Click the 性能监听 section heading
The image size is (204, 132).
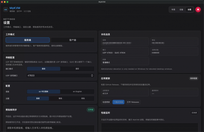[105, 113]
